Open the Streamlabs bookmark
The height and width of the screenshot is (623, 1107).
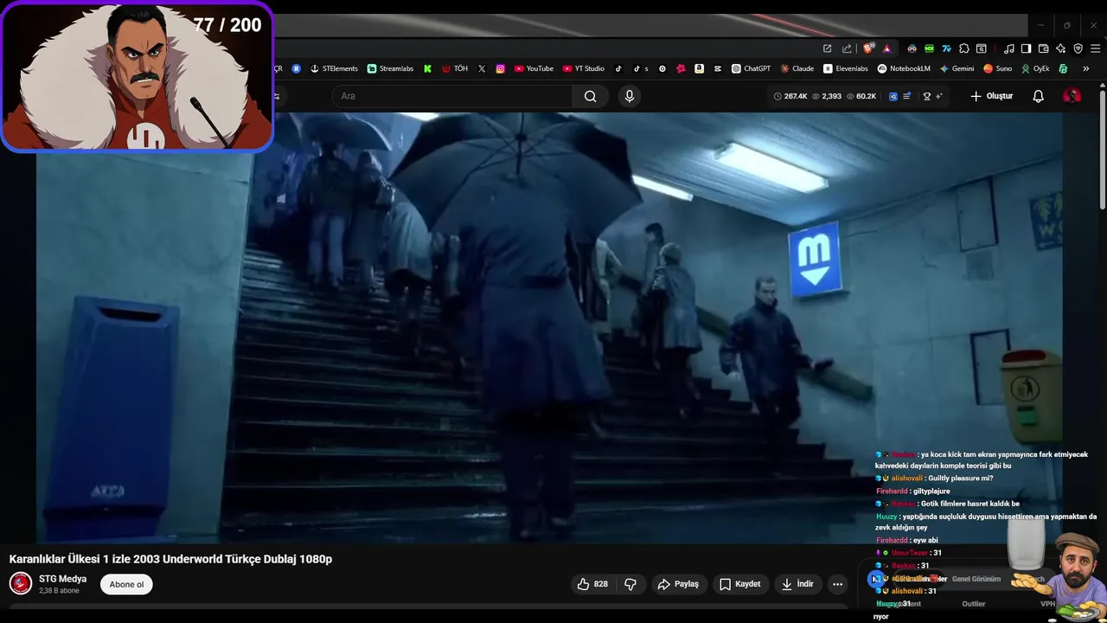tap(390, 68)
